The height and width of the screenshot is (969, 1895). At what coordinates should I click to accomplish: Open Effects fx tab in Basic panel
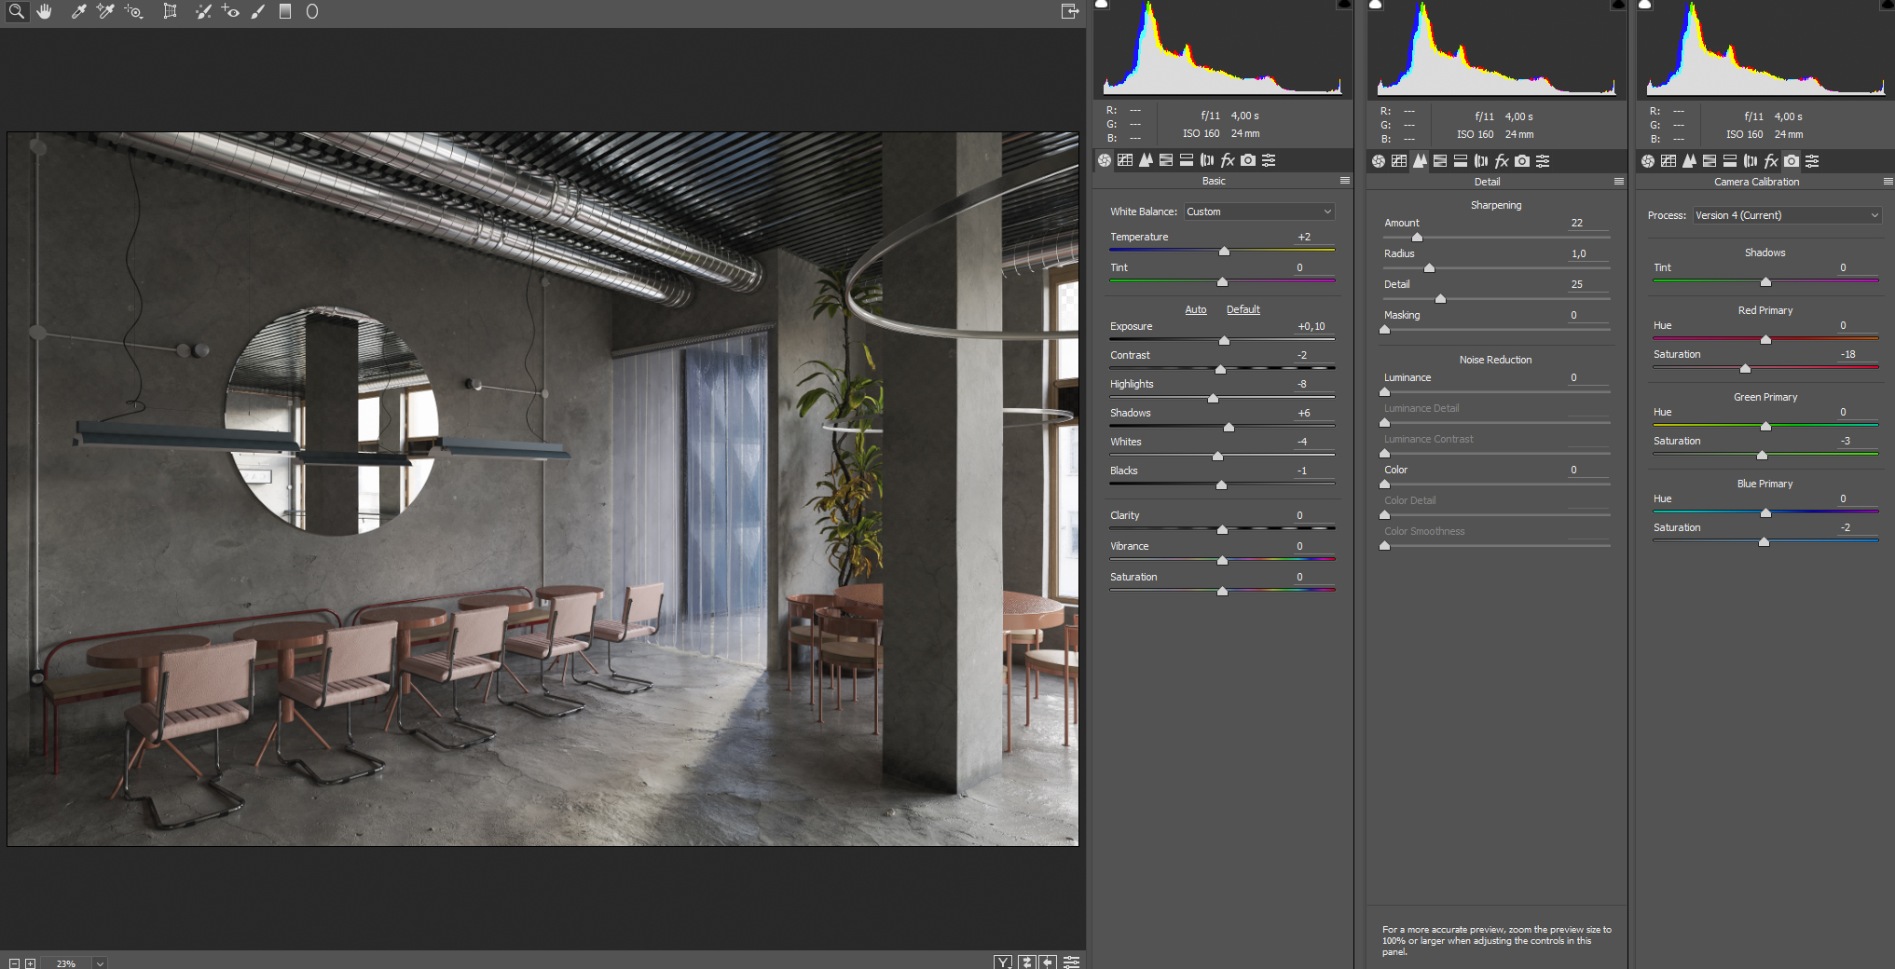(1228, 160)
